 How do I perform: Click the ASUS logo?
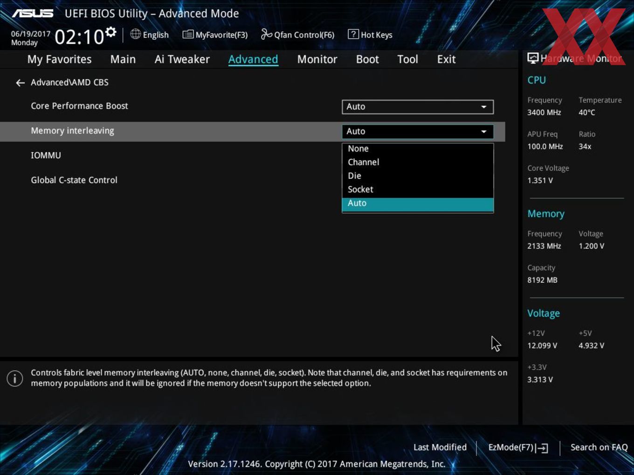click(33, 14)
